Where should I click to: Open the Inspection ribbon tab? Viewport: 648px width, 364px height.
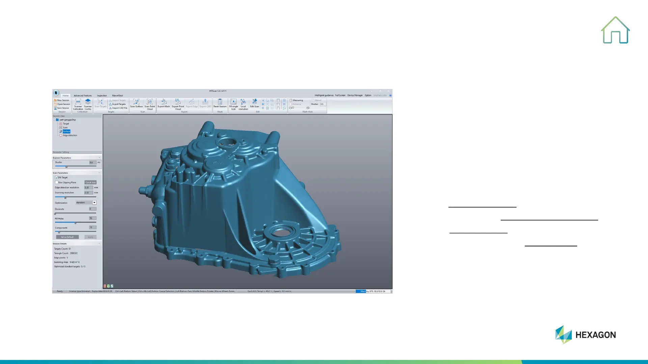coord(102,96)
